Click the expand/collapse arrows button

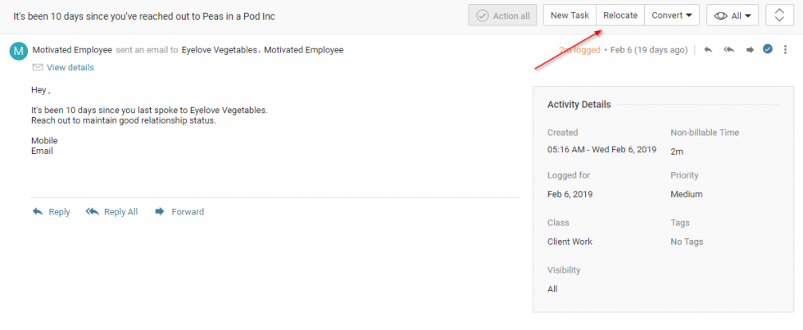(779, 16)
